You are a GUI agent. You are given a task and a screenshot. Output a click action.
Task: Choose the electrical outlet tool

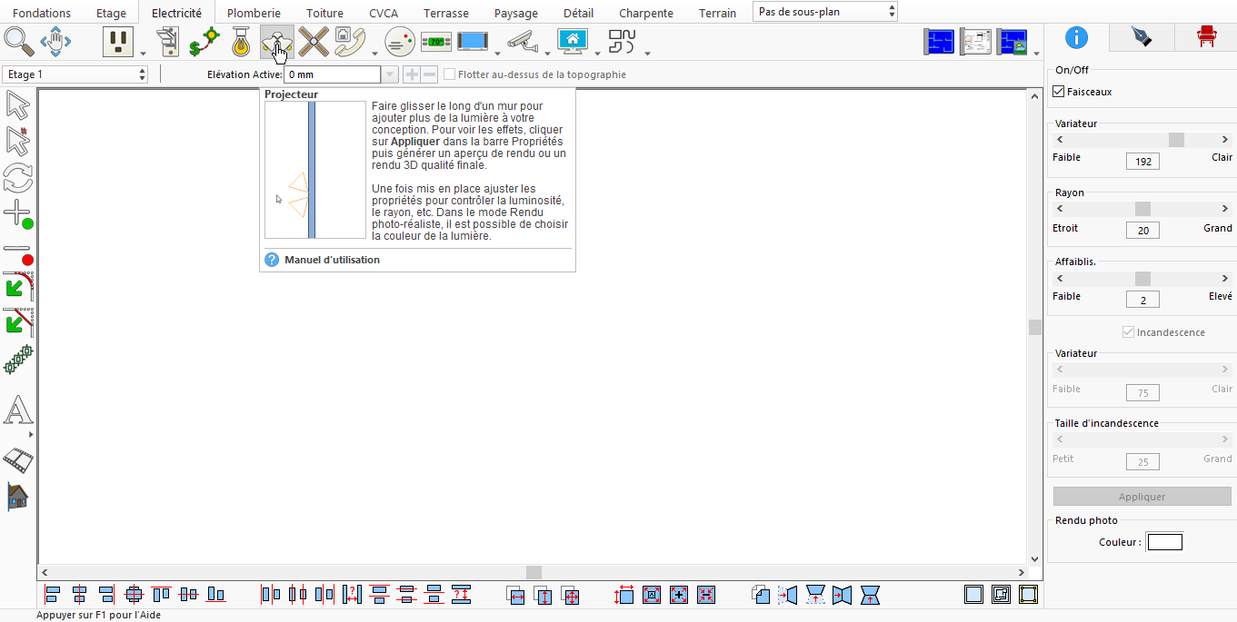[x=118, y=41]
